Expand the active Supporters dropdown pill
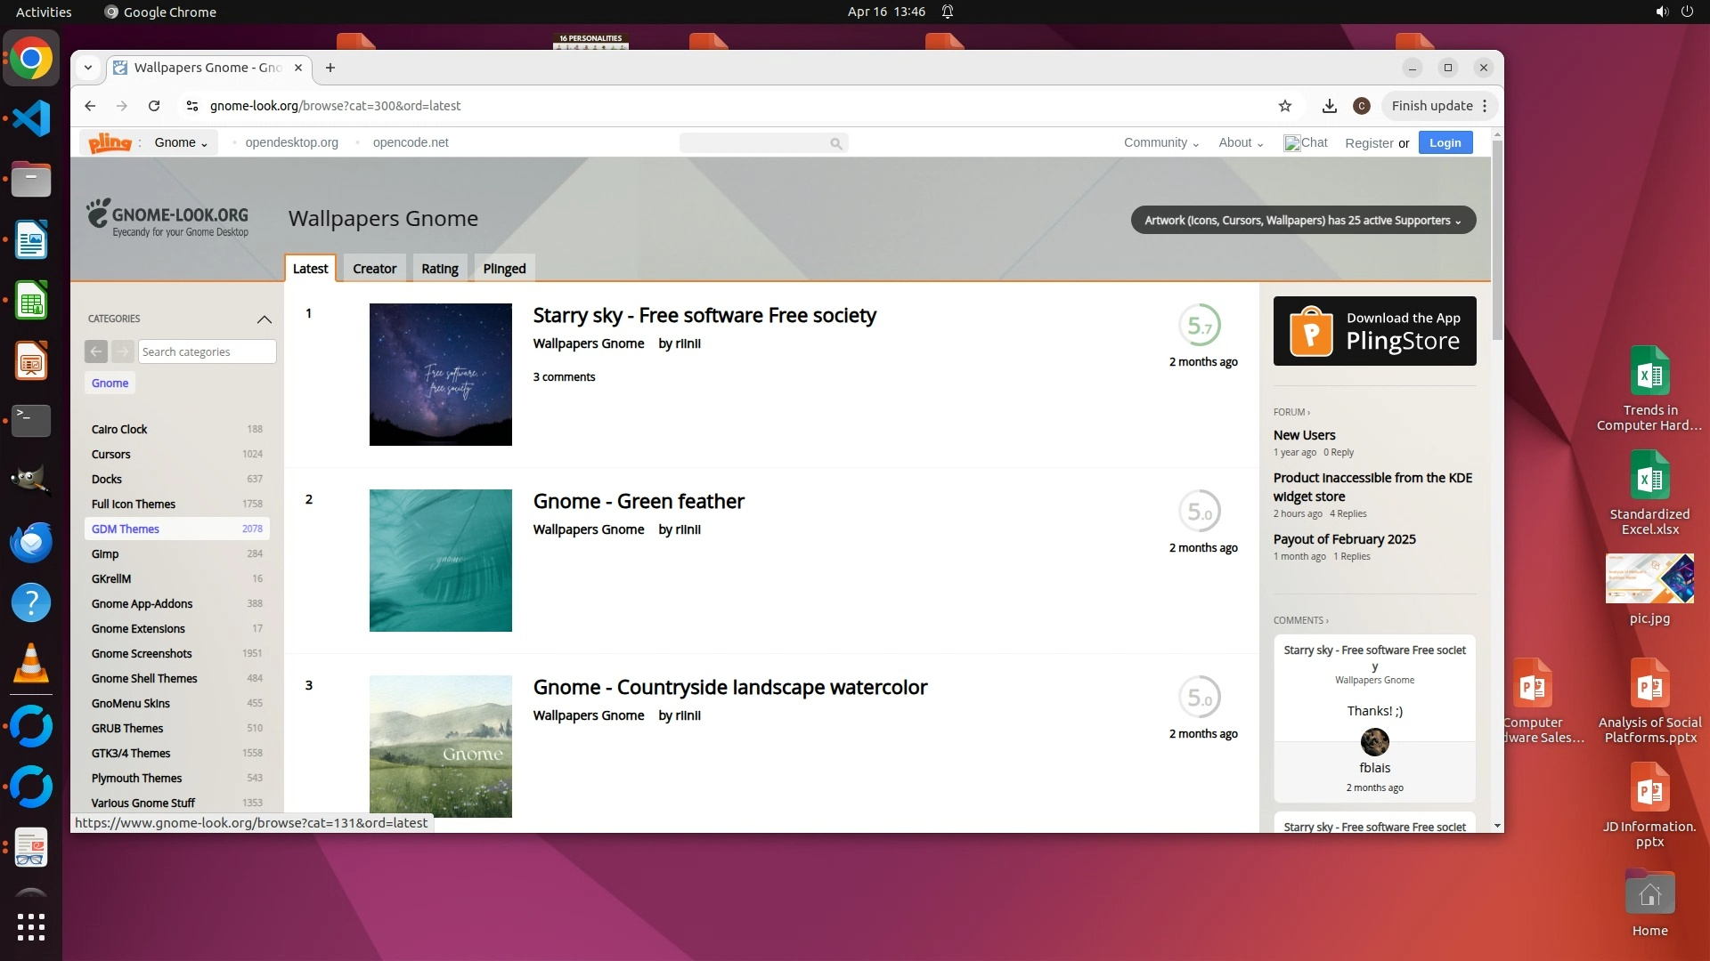Viewport: 1710px width, 961px height. pos(1302,221)
